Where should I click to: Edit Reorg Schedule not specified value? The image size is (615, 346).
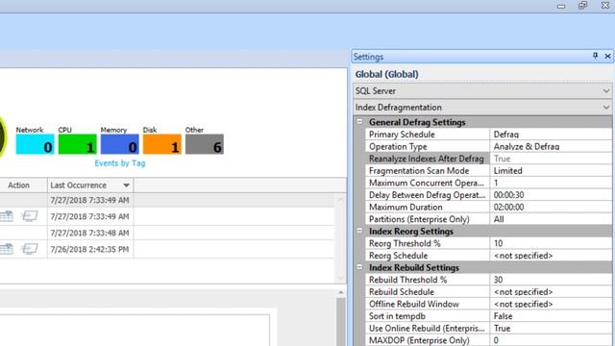coord(551,256)
